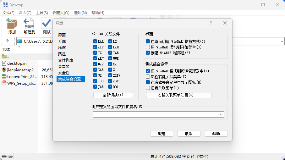This screenshot has height=160, width=285.
Task: Open address bar path dropdown arrow
Action: point(282,41)
